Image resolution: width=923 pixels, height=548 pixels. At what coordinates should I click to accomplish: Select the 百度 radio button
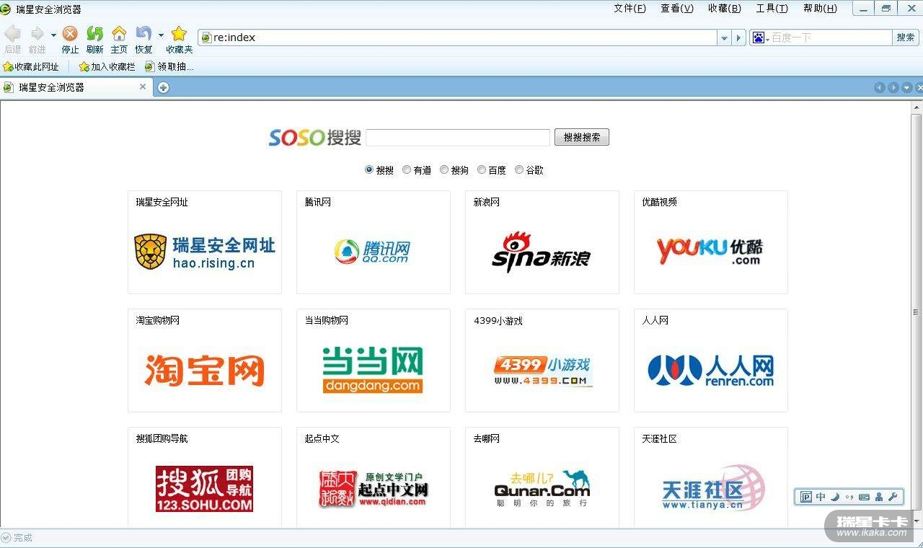[x=482, y=170]
